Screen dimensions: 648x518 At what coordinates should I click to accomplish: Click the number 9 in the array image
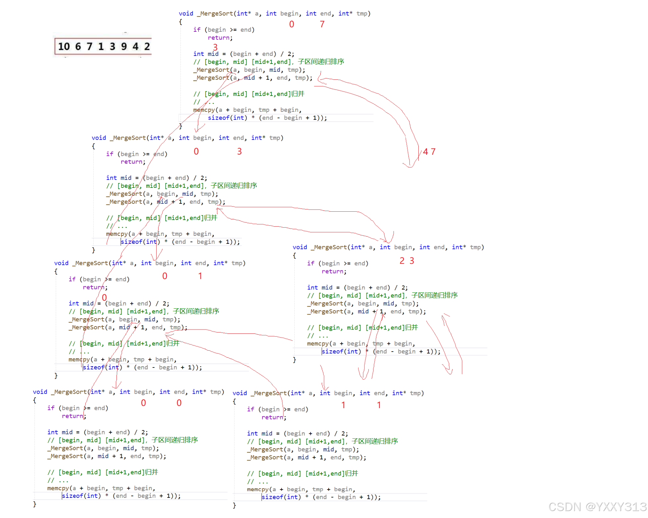tap(124, 47)
